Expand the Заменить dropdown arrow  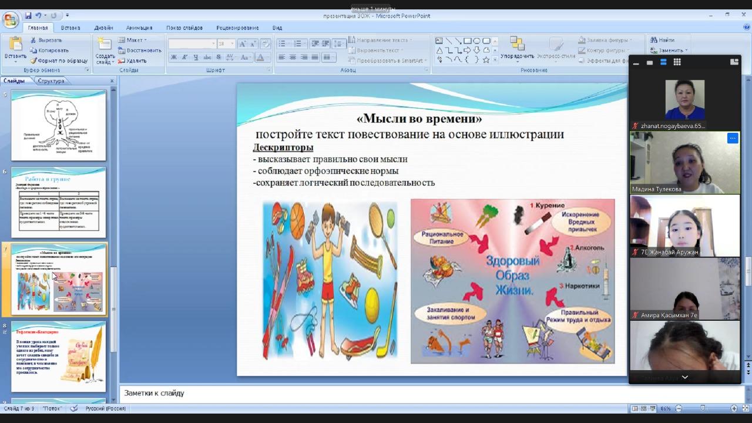click(x=686, y=51)
